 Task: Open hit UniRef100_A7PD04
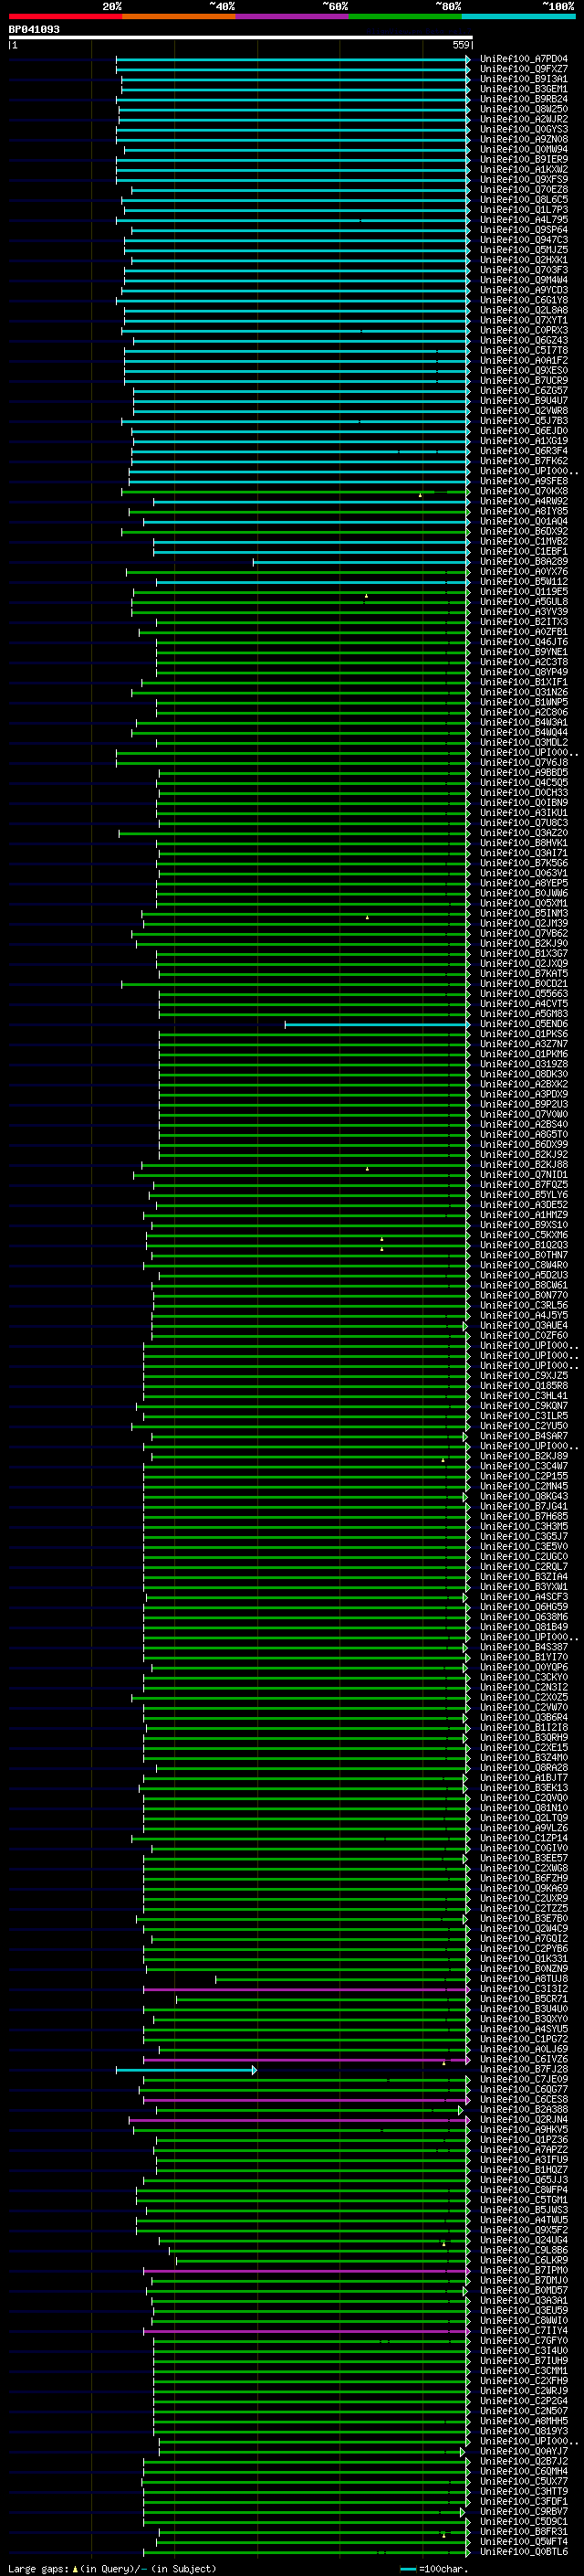tap(523, 59)
